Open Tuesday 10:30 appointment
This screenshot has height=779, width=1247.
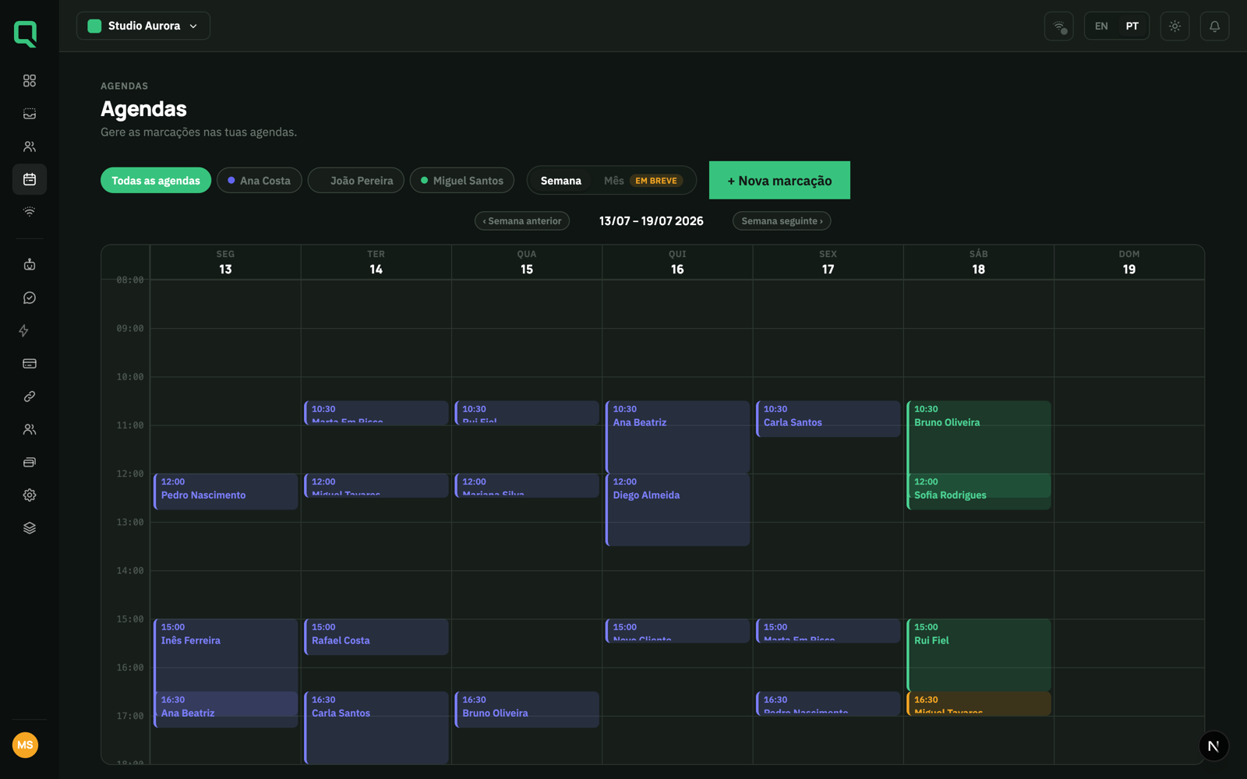[x=376, y=413]
